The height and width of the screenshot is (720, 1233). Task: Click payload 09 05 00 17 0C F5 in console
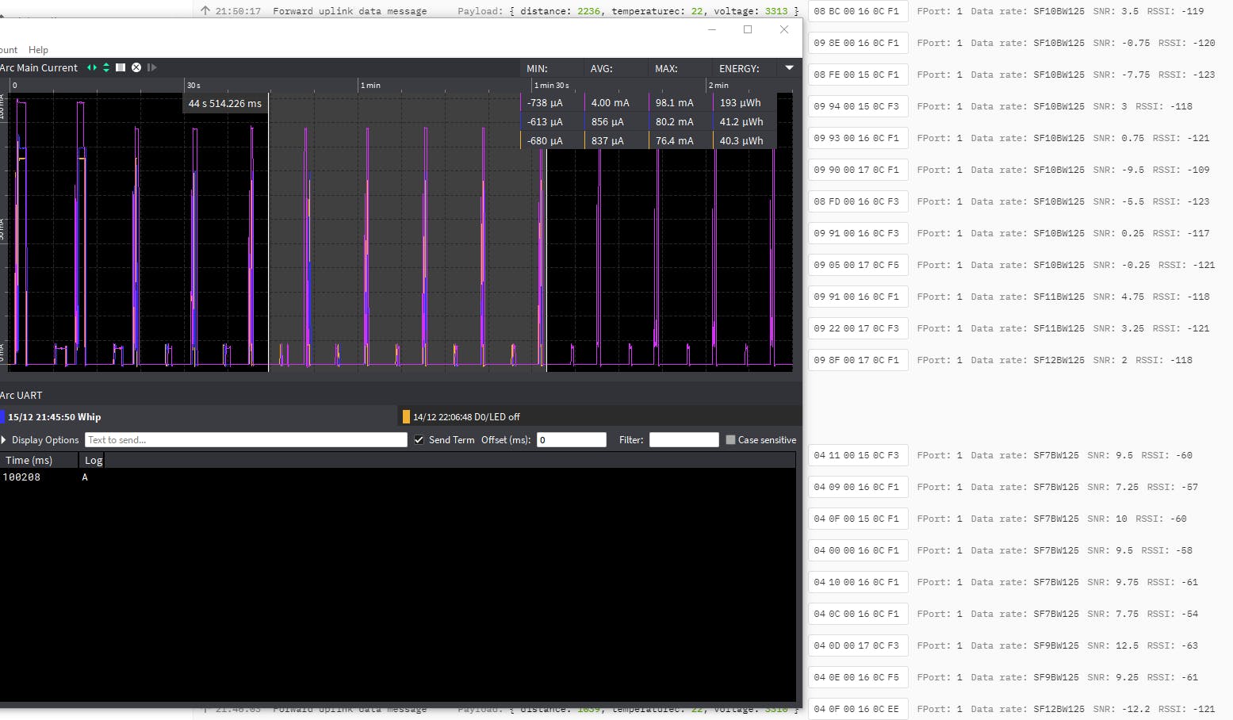[x=856, y=265]
